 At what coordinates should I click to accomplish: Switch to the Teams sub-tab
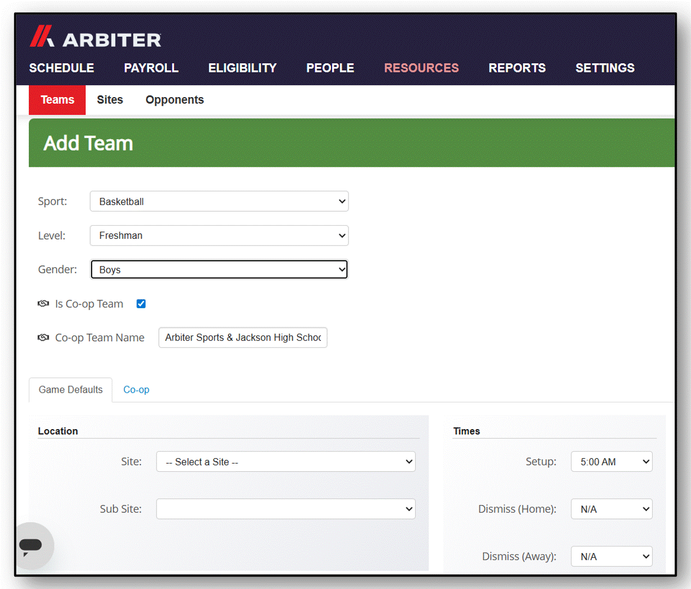(x=57, y=100)
